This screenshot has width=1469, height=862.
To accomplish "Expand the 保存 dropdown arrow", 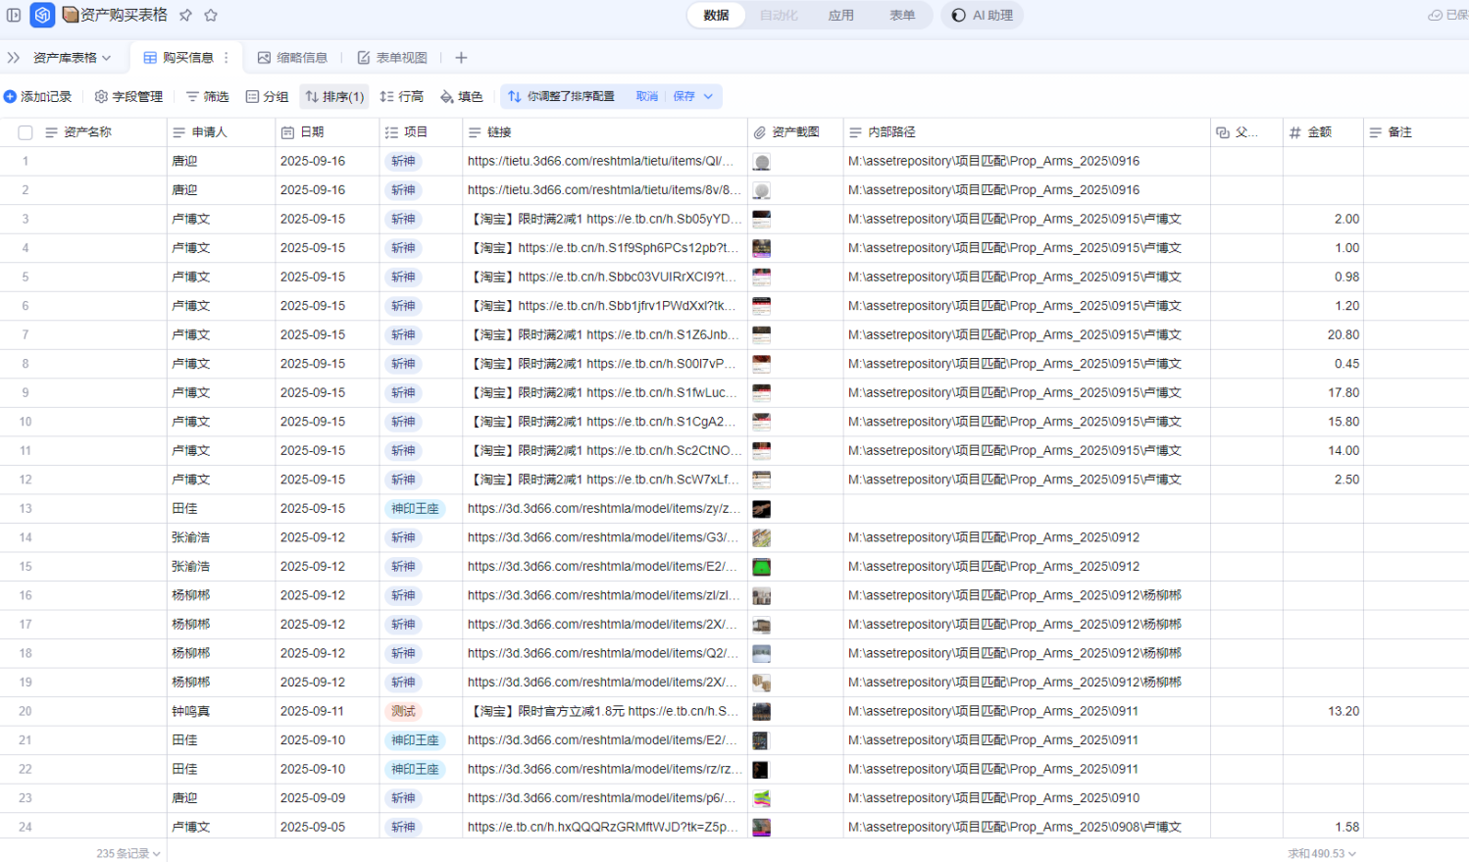I will point(708,96).
